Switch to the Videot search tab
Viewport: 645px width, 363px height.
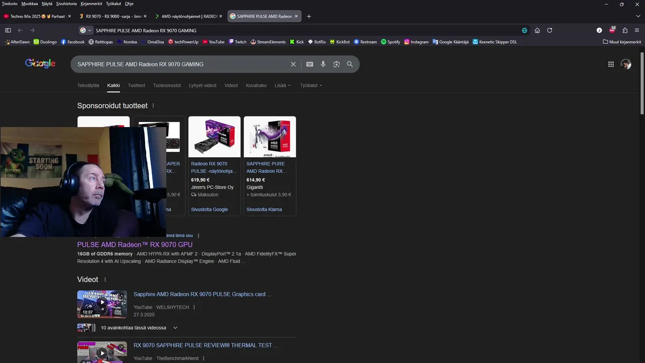(x=231, y=85)
